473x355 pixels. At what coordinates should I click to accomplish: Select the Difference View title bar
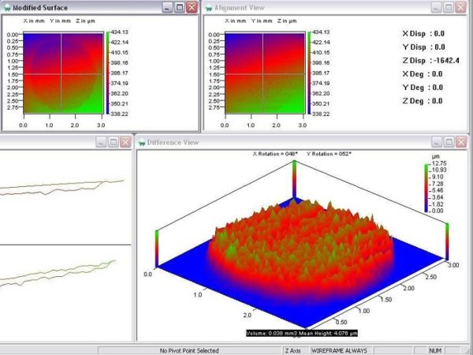point(276,142)
